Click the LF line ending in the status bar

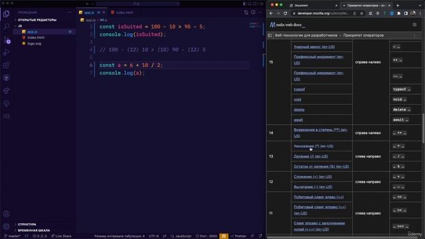tap(165, 236)
